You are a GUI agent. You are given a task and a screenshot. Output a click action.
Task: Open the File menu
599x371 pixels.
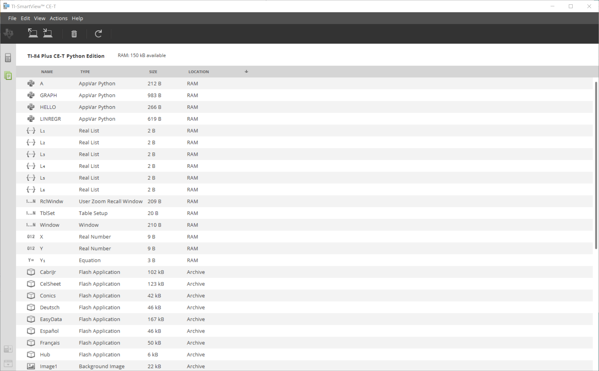(12, 18)
